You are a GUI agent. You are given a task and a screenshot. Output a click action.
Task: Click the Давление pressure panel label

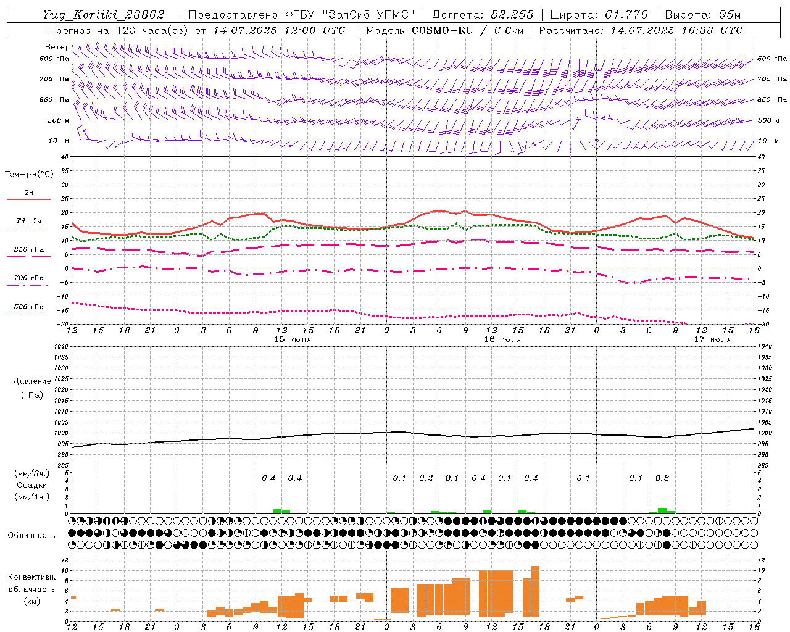point(32,381)
